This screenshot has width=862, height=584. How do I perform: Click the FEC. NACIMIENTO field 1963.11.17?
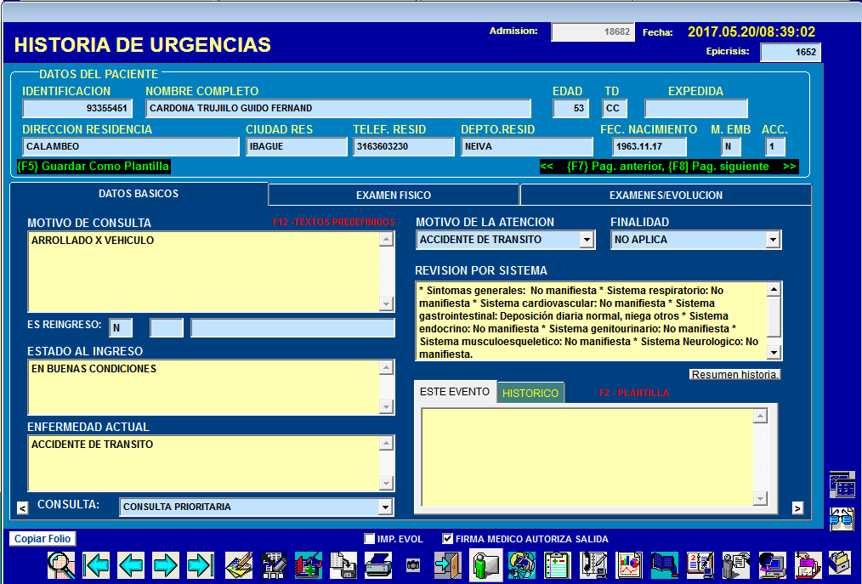[x=649, y=147]
